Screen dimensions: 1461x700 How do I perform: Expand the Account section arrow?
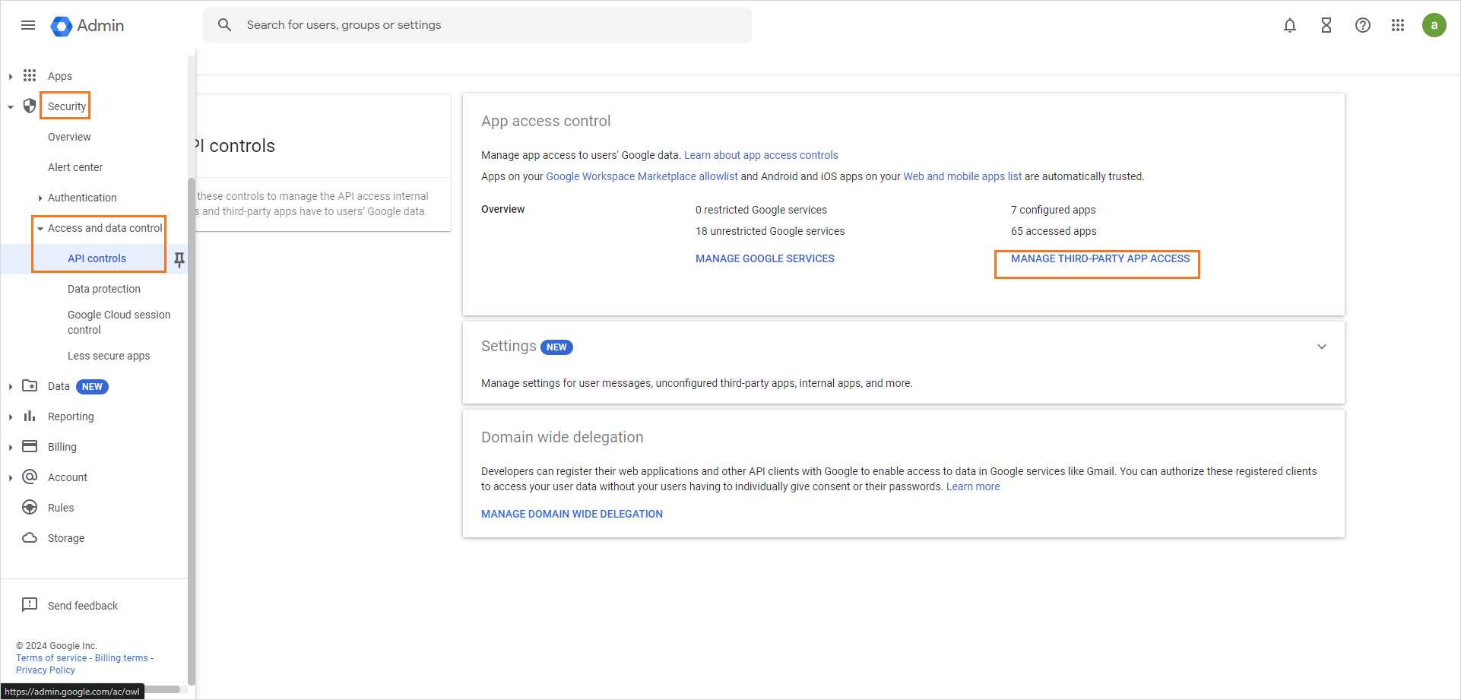(11, 477)
